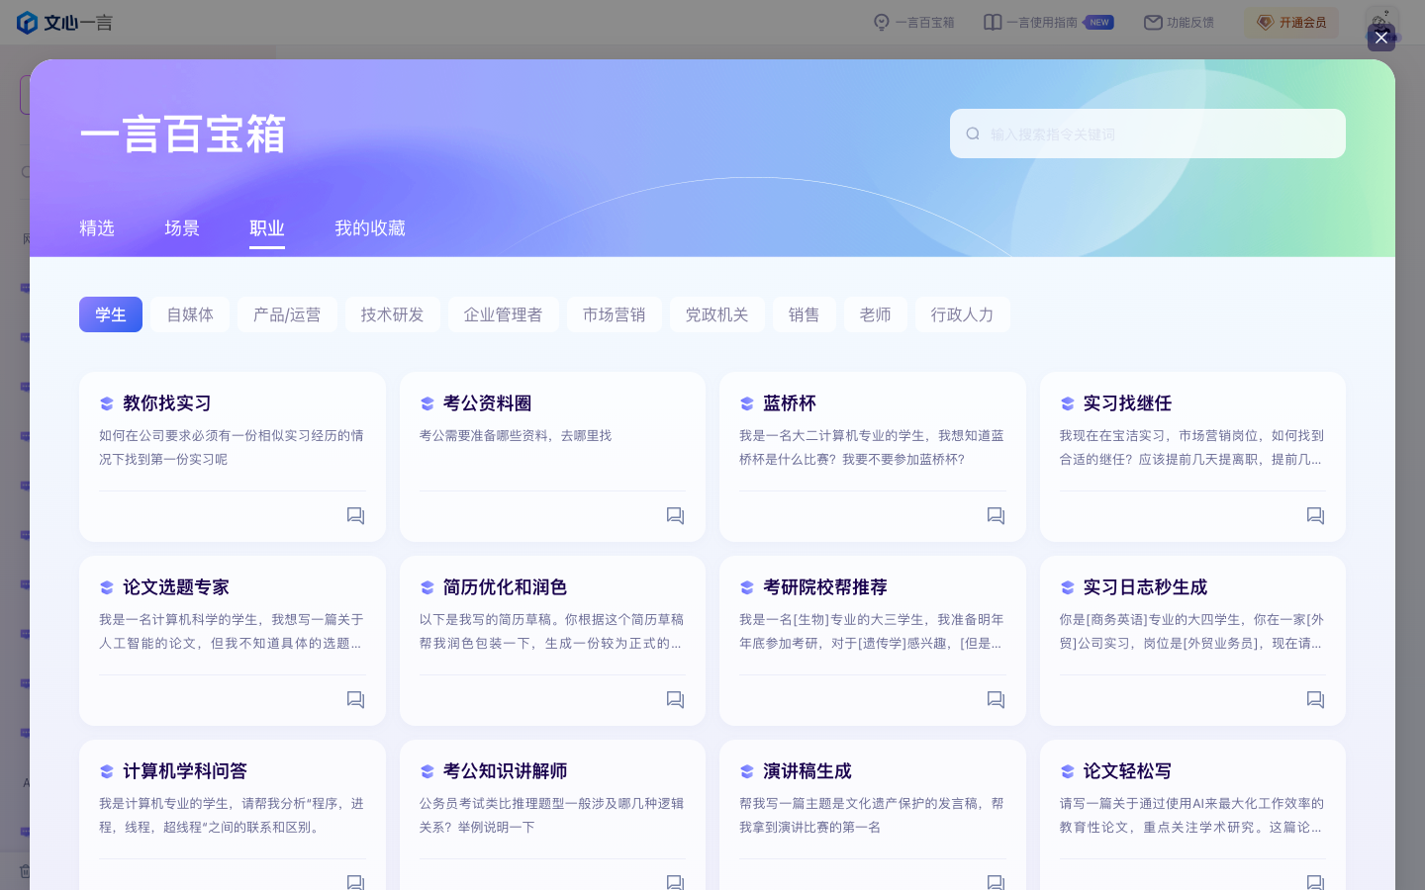Open the 考公知识讲解师 card title

tap(505, 771)
